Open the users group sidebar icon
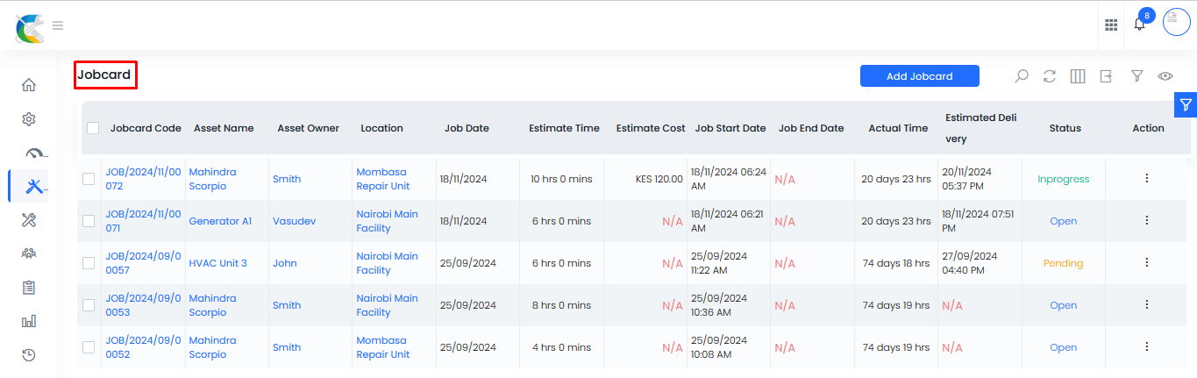The height and width of the screenshot is (378, 1197). (x=29, y=253)
